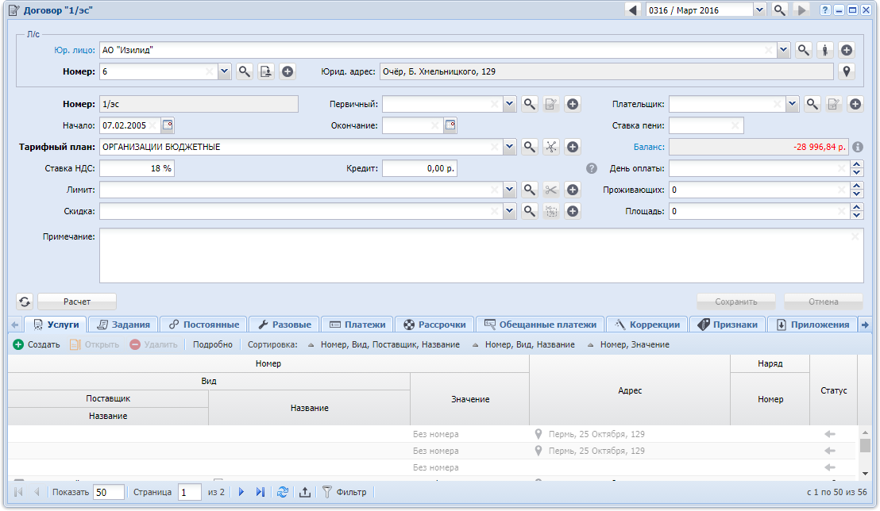Add new Юр. лицо with plus icon
This screenshot has width=880, height=511.
pyautogui.click(x=847, y=50)
